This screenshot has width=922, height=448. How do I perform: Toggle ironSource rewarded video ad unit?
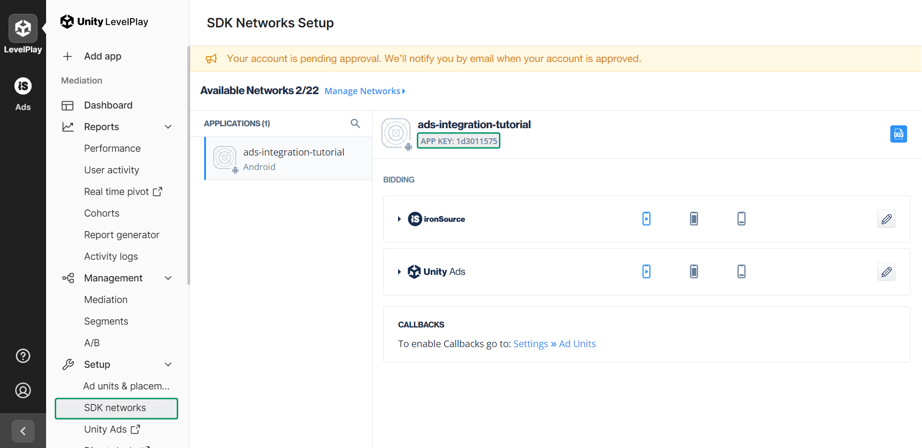(646, 219)
